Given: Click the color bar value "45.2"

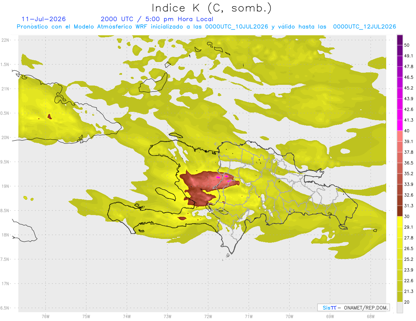Looking at the screenshot, I should point(409,88).
